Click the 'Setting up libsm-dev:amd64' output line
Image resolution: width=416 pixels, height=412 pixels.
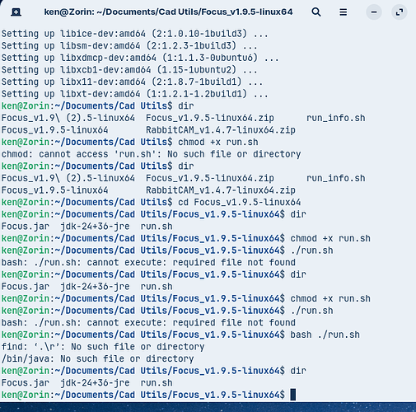(x=129, y=46)
